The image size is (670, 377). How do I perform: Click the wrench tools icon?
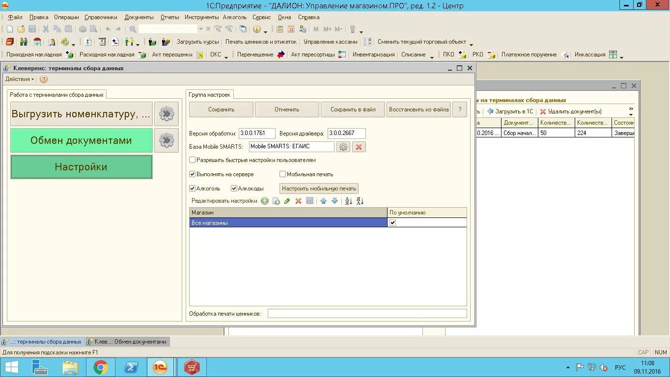353,29
